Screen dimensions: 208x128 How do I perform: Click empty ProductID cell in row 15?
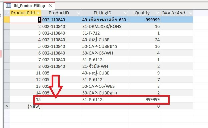click(x=61, y=99)
